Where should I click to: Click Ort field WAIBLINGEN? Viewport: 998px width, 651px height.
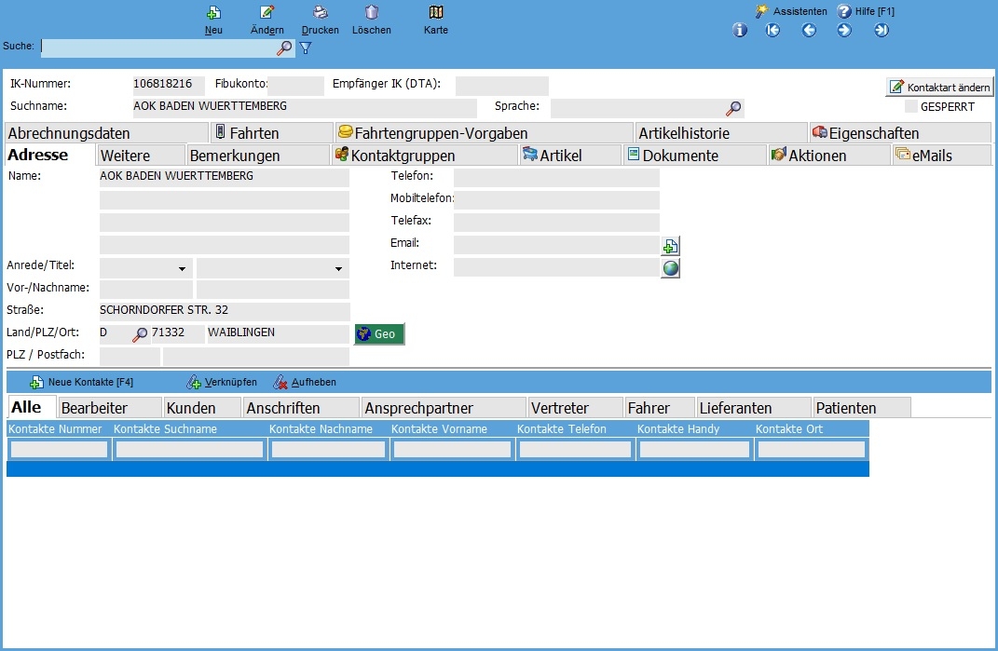(x=278, y=333)
